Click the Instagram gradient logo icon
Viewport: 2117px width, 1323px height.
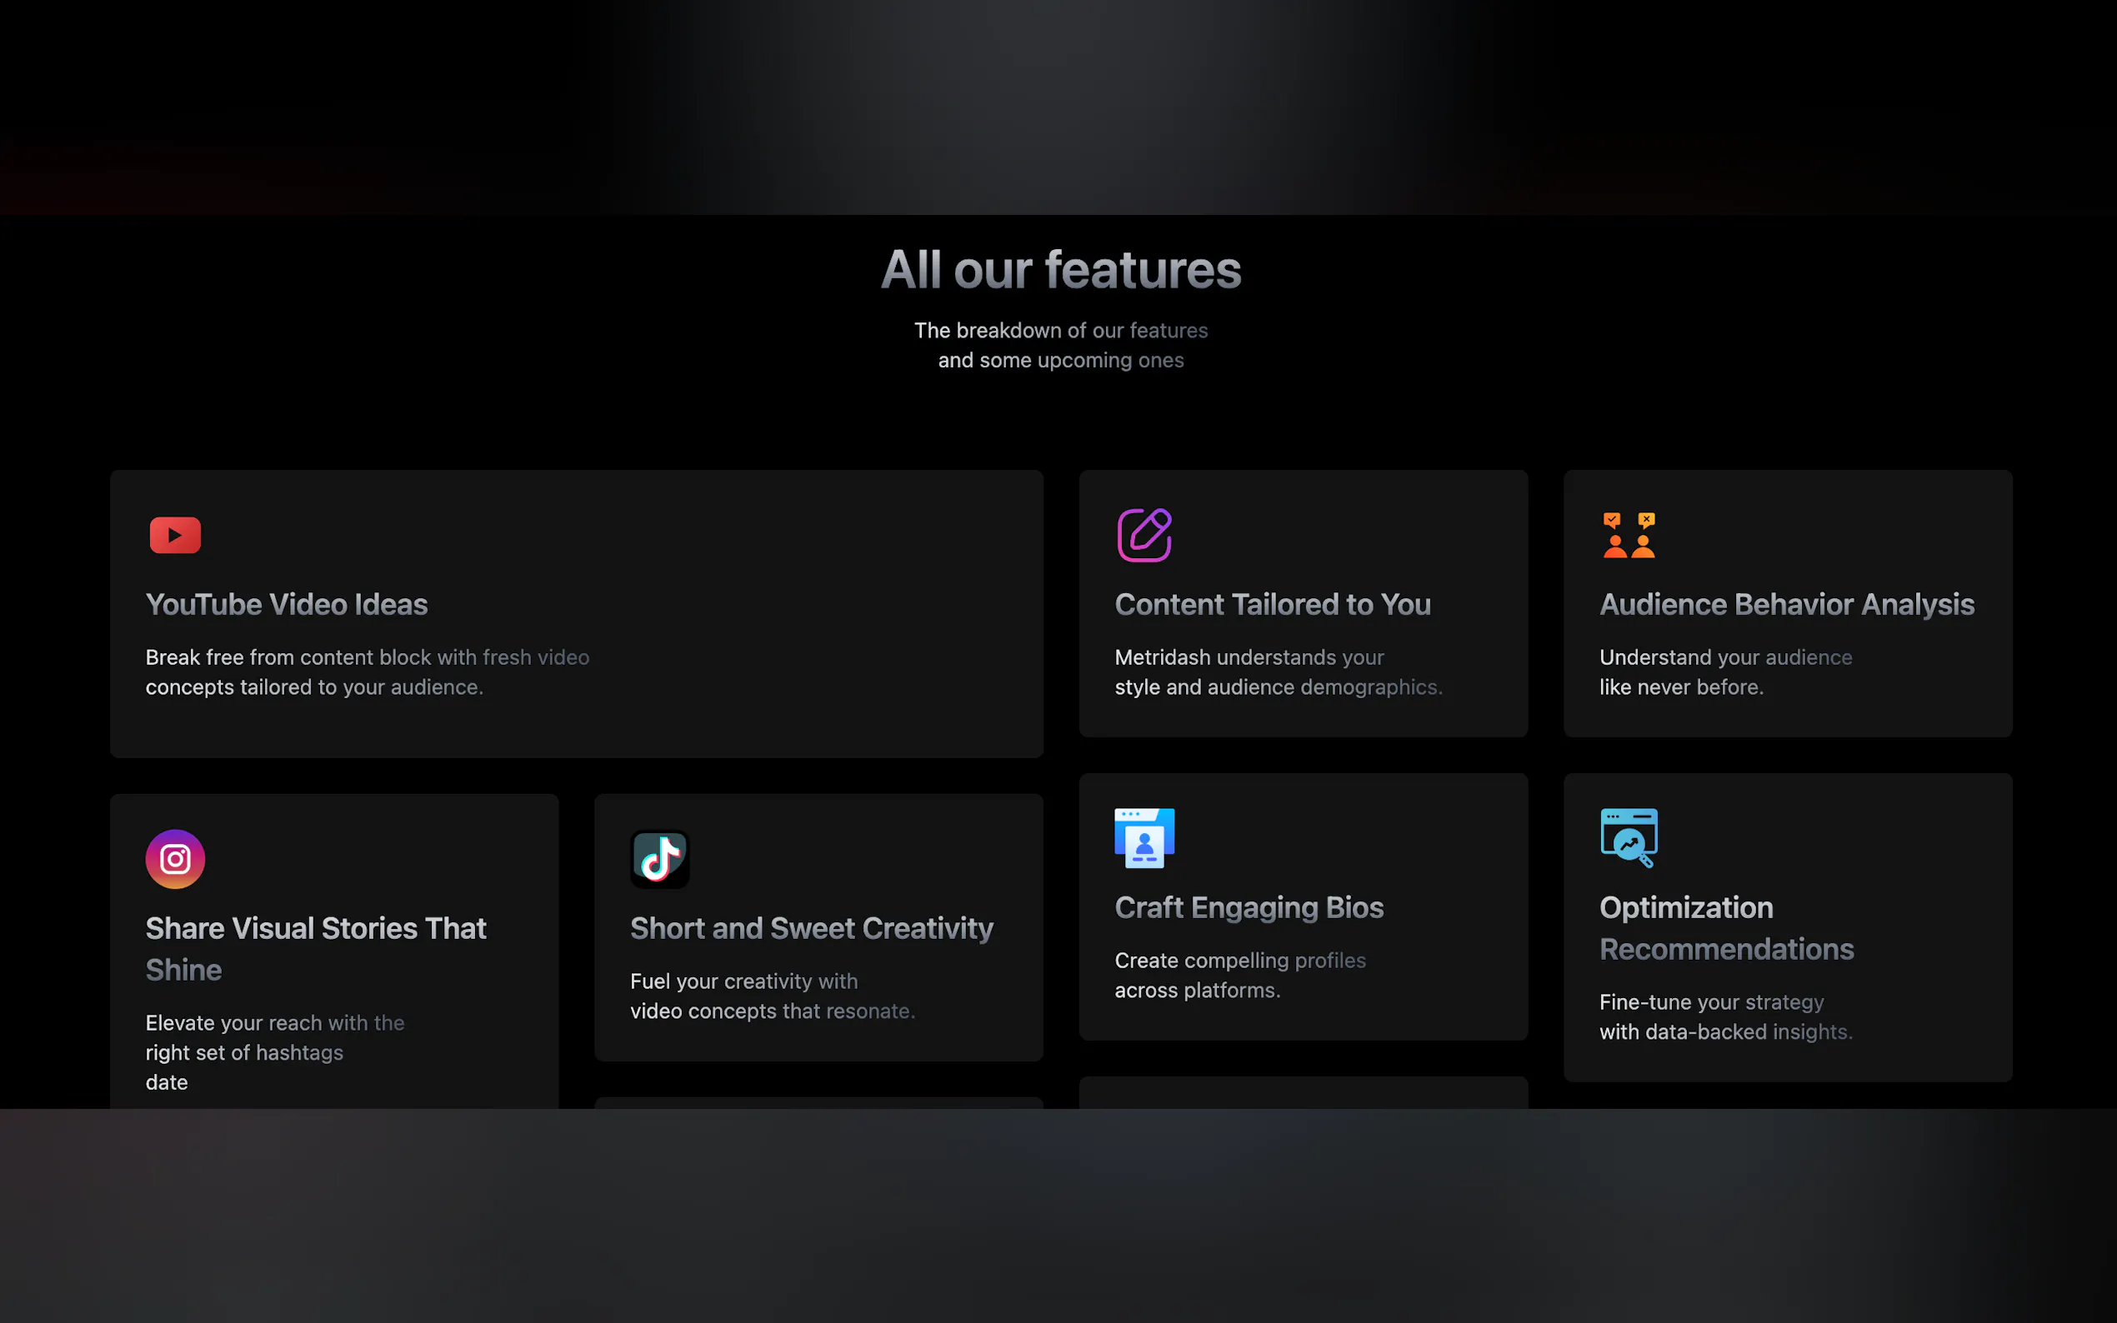175,858
